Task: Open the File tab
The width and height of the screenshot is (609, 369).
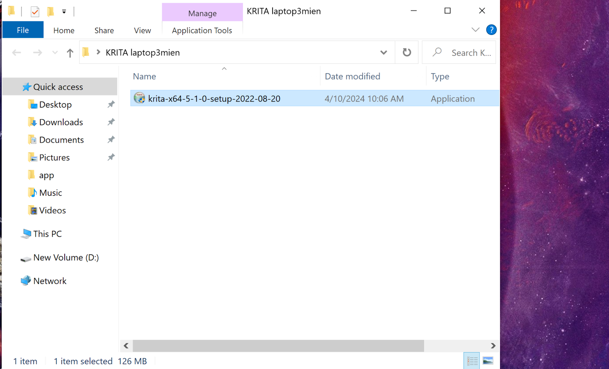Action: (23, 30)
